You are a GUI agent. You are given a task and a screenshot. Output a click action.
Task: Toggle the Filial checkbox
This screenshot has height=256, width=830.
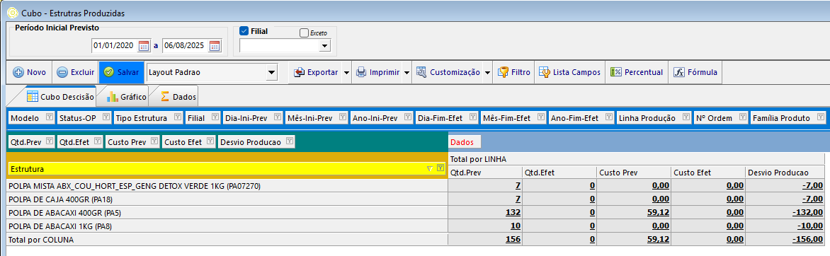[x=244, y=31]
